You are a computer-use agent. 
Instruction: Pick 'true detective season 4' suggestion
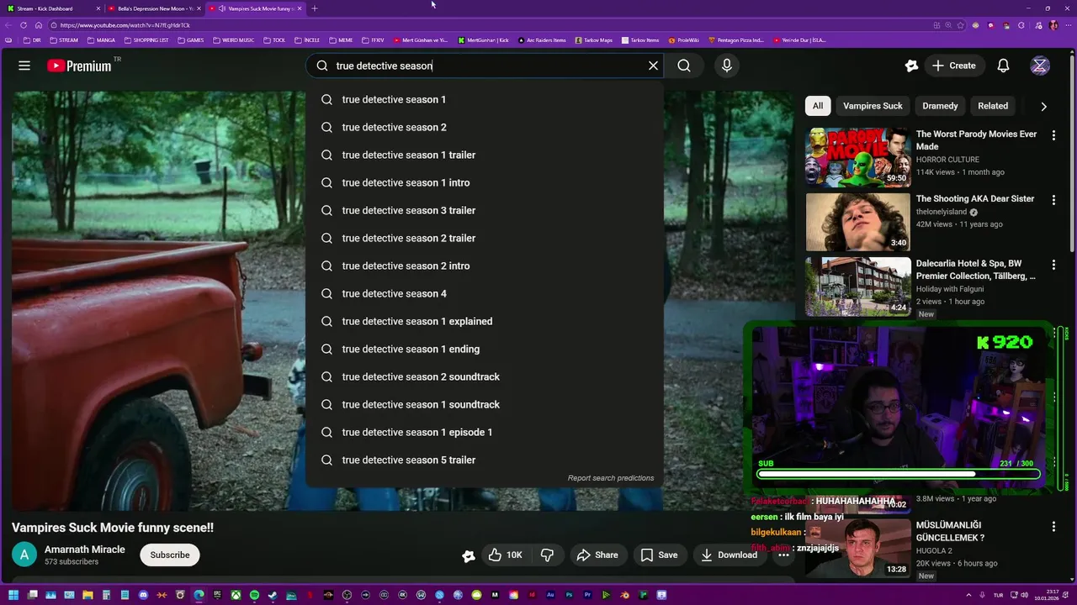[485, 293]
